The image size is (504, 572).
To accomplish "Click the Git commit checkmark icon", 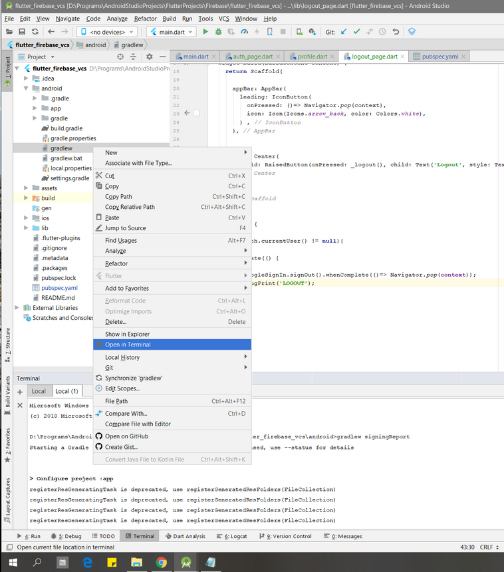I will [356, 31].
